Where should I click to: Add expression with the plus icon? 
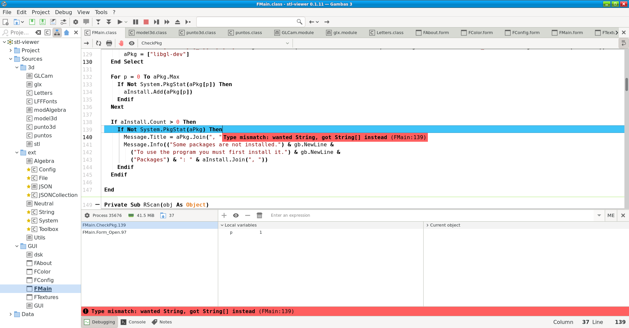pos(224,215)
